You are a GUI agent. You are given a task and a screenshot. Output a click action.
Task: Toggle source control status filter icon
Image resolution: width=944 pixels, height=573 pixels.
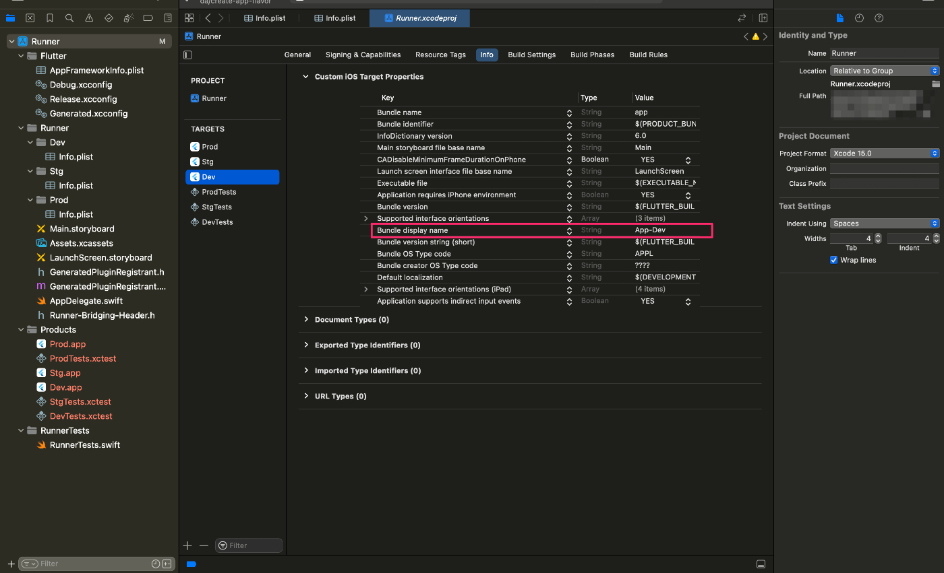tap(167, 564)
